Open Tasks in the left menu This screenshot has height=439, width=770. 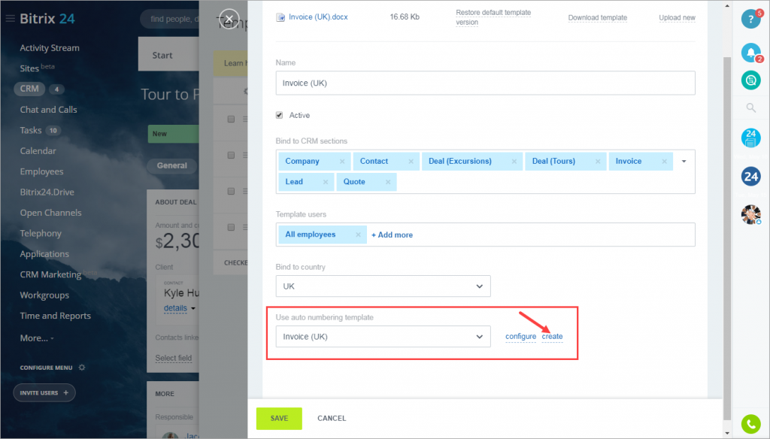coord(31,131)
